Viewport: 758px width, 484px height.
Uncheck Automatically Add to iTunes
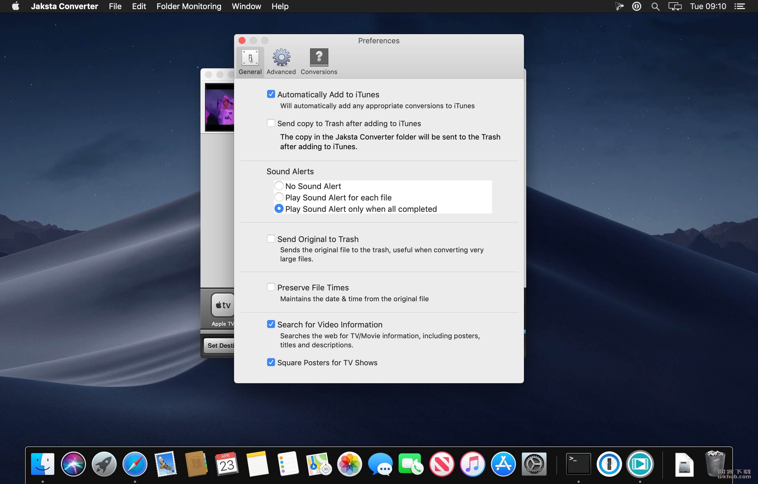271,94
